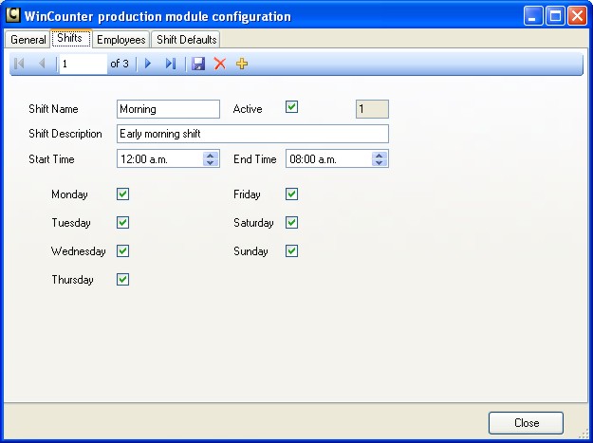Viewport: 593px width, 443px height.
Task: Click the Shift Description field
Action: pos(252,134)
